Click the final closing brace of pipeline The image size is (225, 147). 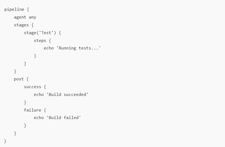(x=5, y=141)
